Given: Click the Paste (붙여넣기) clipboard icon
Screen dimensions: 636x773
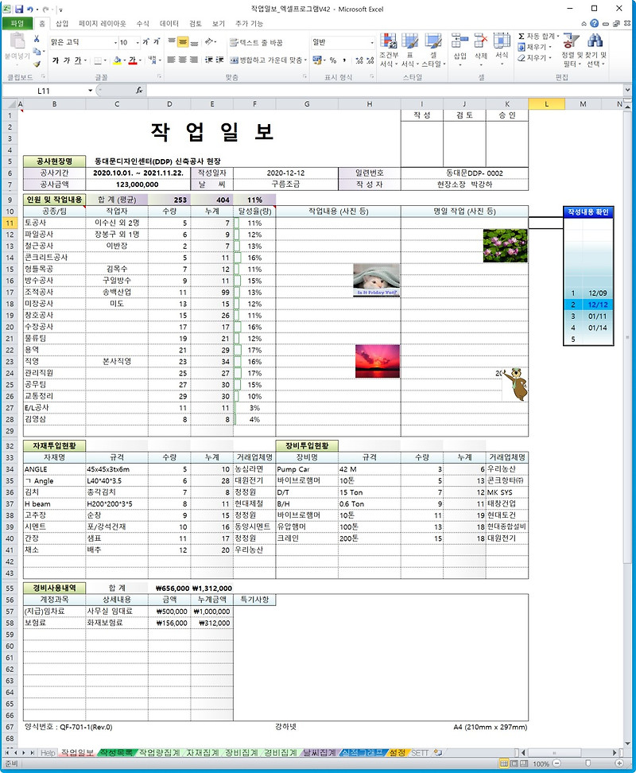Looking at the screenshot, I should (x=17, y=41).
